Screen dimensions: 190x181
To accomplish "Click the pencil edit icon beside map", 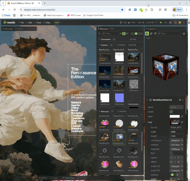I will pos(182,122).
